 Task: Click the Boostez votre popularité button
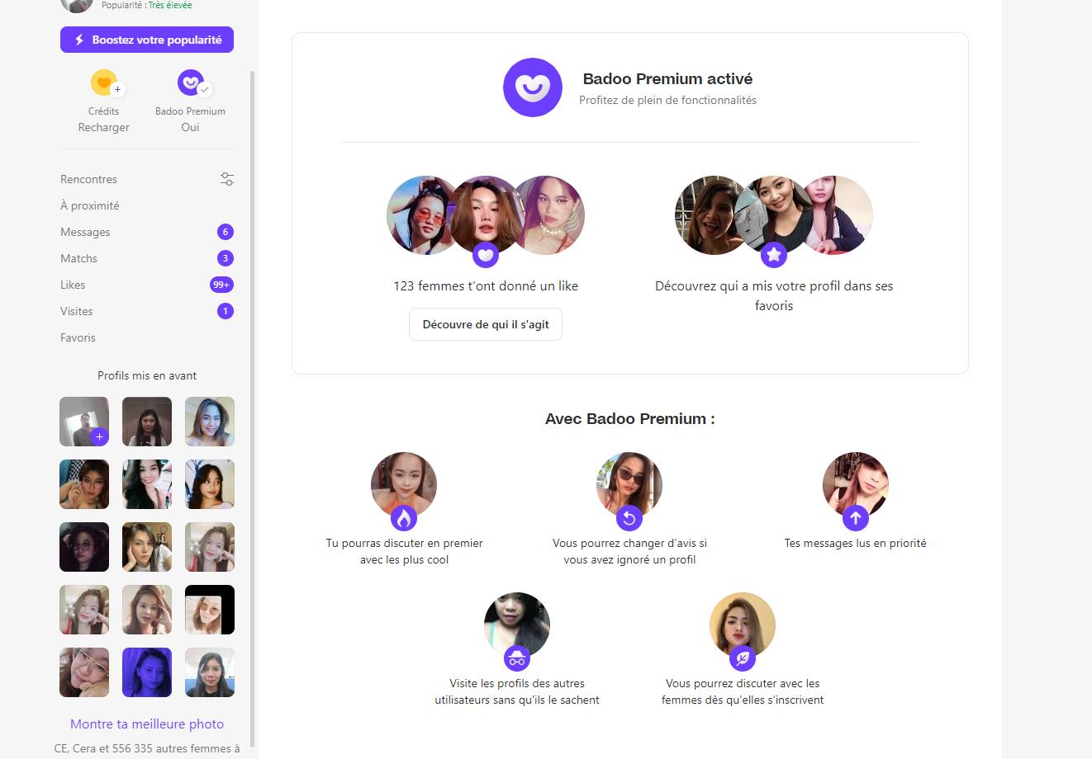147,40
